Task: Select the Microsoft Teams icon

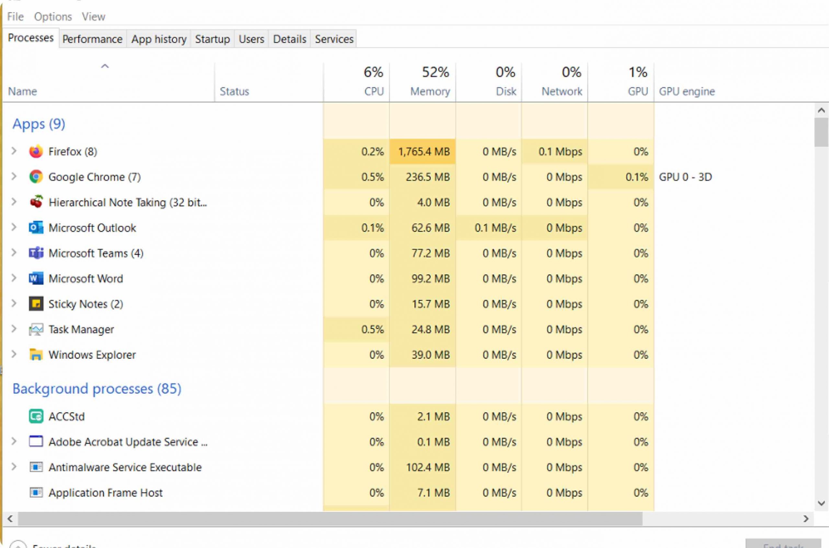Action: [x=36, y=253]
